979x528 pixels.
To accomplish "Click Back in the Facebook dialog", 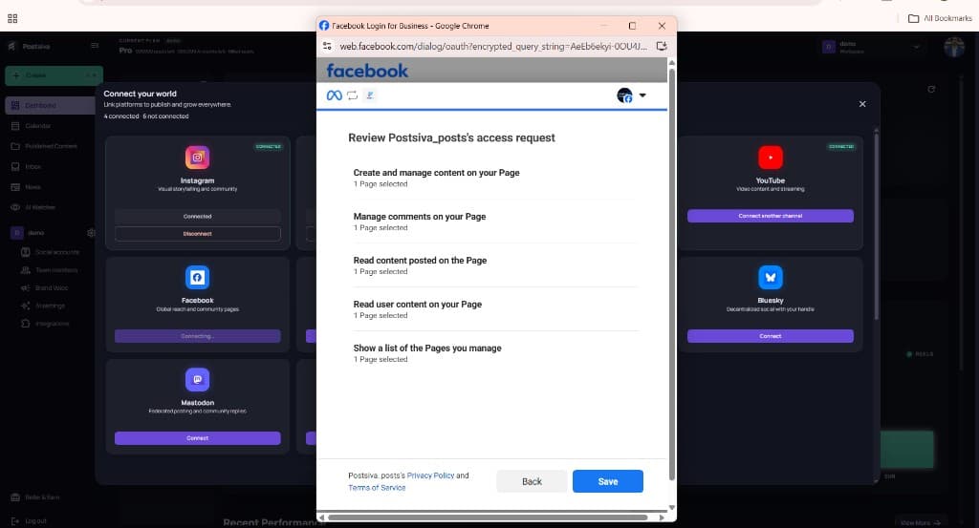I will click(532, 481).
